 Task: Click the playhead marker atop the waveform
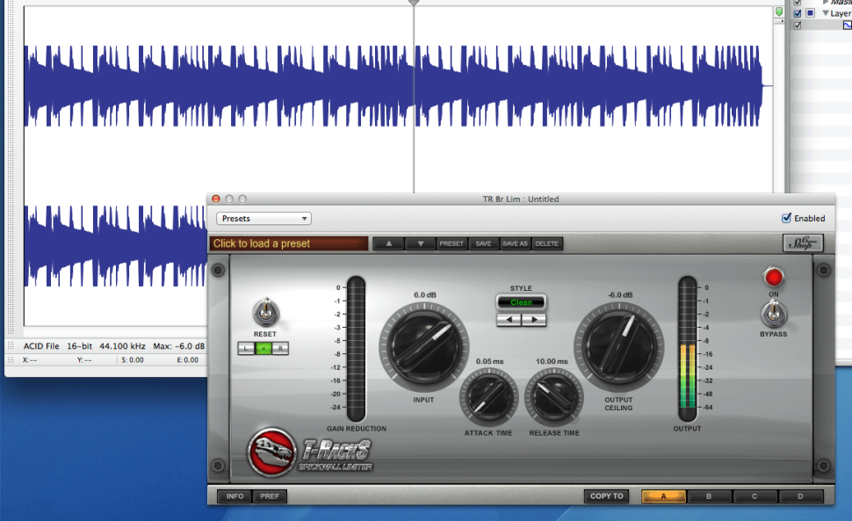(x=414, y=3)
